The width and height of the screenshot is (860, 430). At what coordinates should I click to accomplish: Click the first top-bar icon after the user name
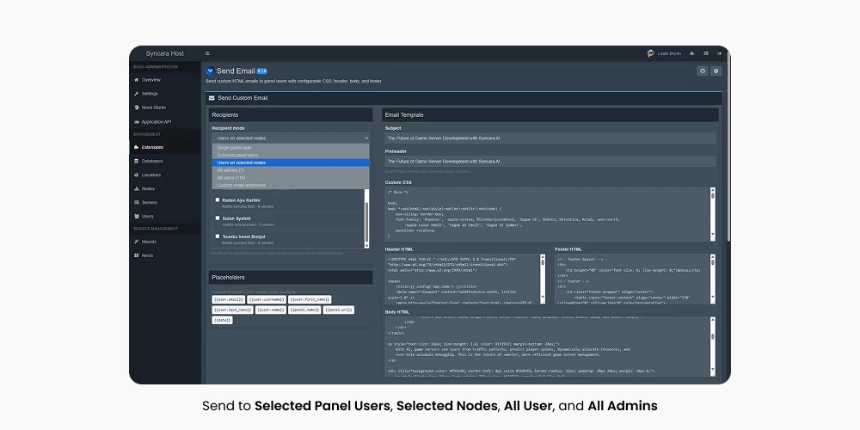(x=692, y=53)
